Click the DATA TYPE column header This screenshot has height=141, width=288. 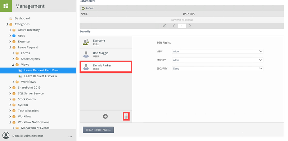click(x=189, y=14)
